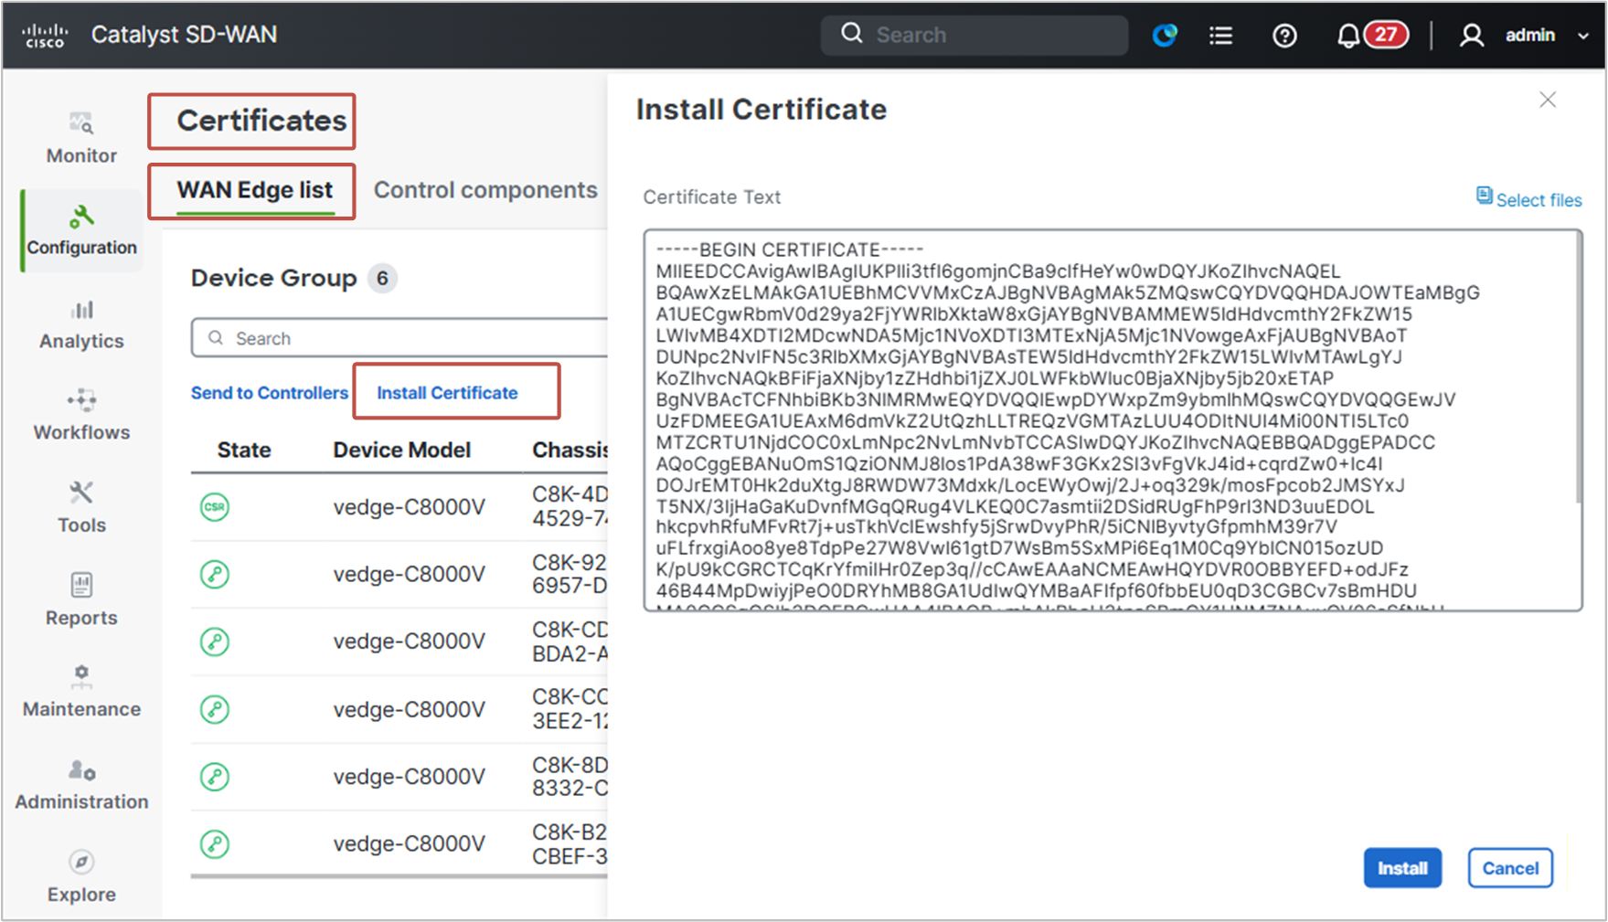Click the Device Group count badge 6
Screen dimensions: 1608x922
coord(382,278)
